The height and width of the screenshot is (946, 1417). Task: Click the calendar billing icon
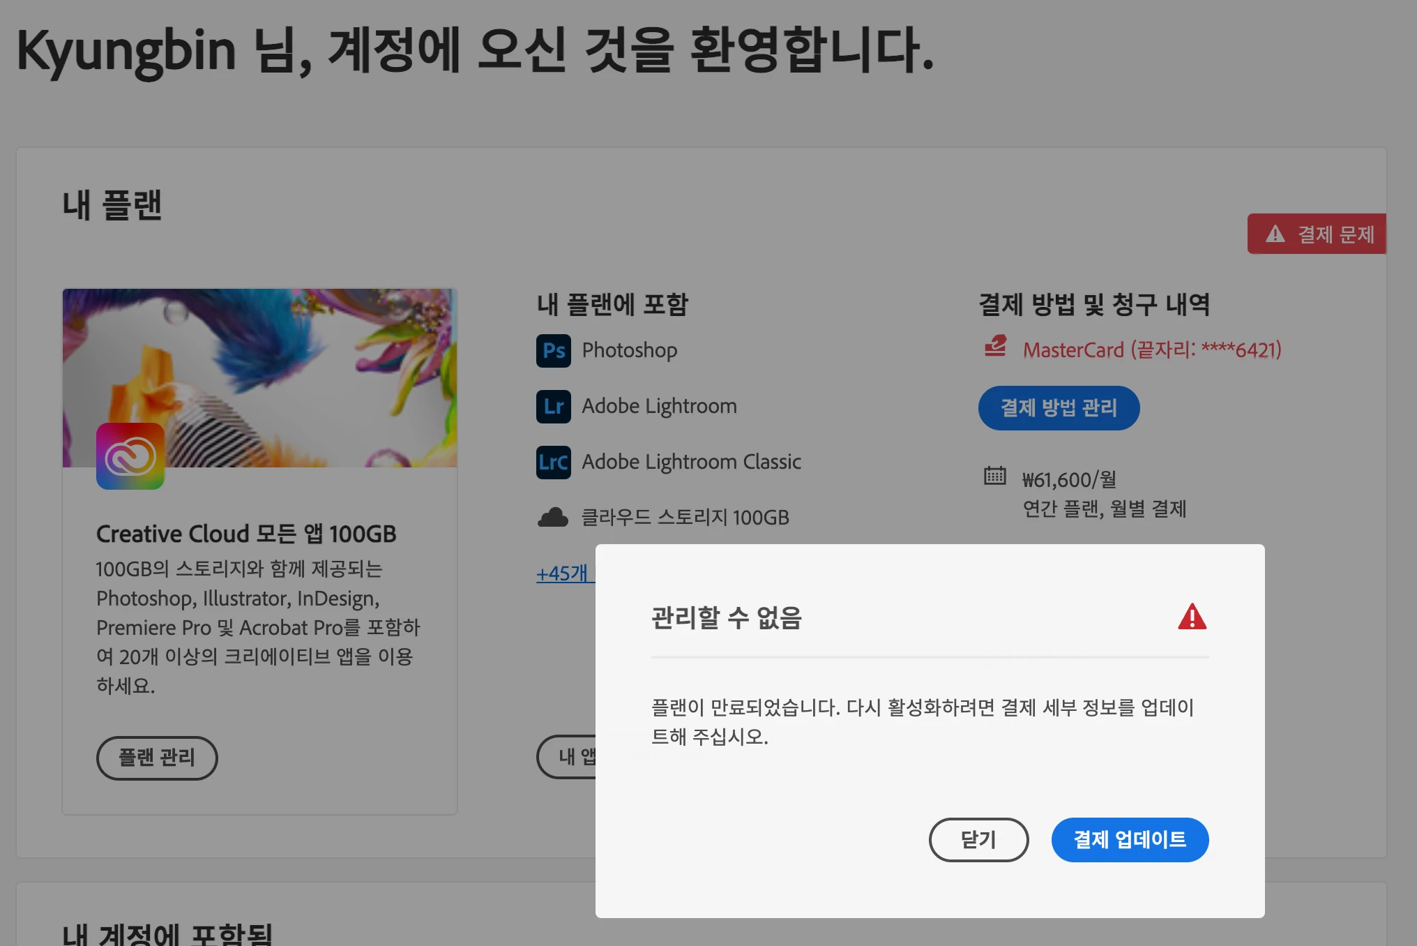pos(995,476)
